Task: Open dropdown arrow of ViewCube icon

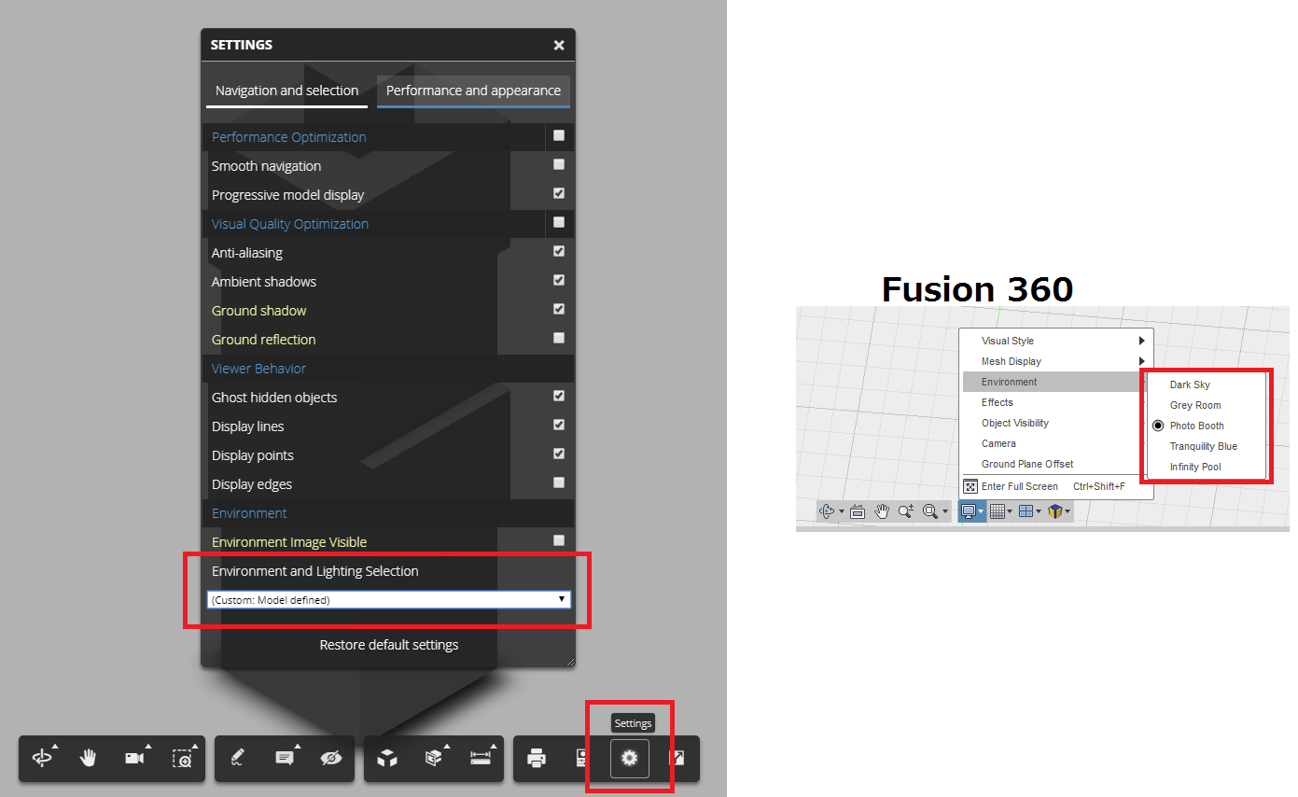Action: pos(1068,512)
